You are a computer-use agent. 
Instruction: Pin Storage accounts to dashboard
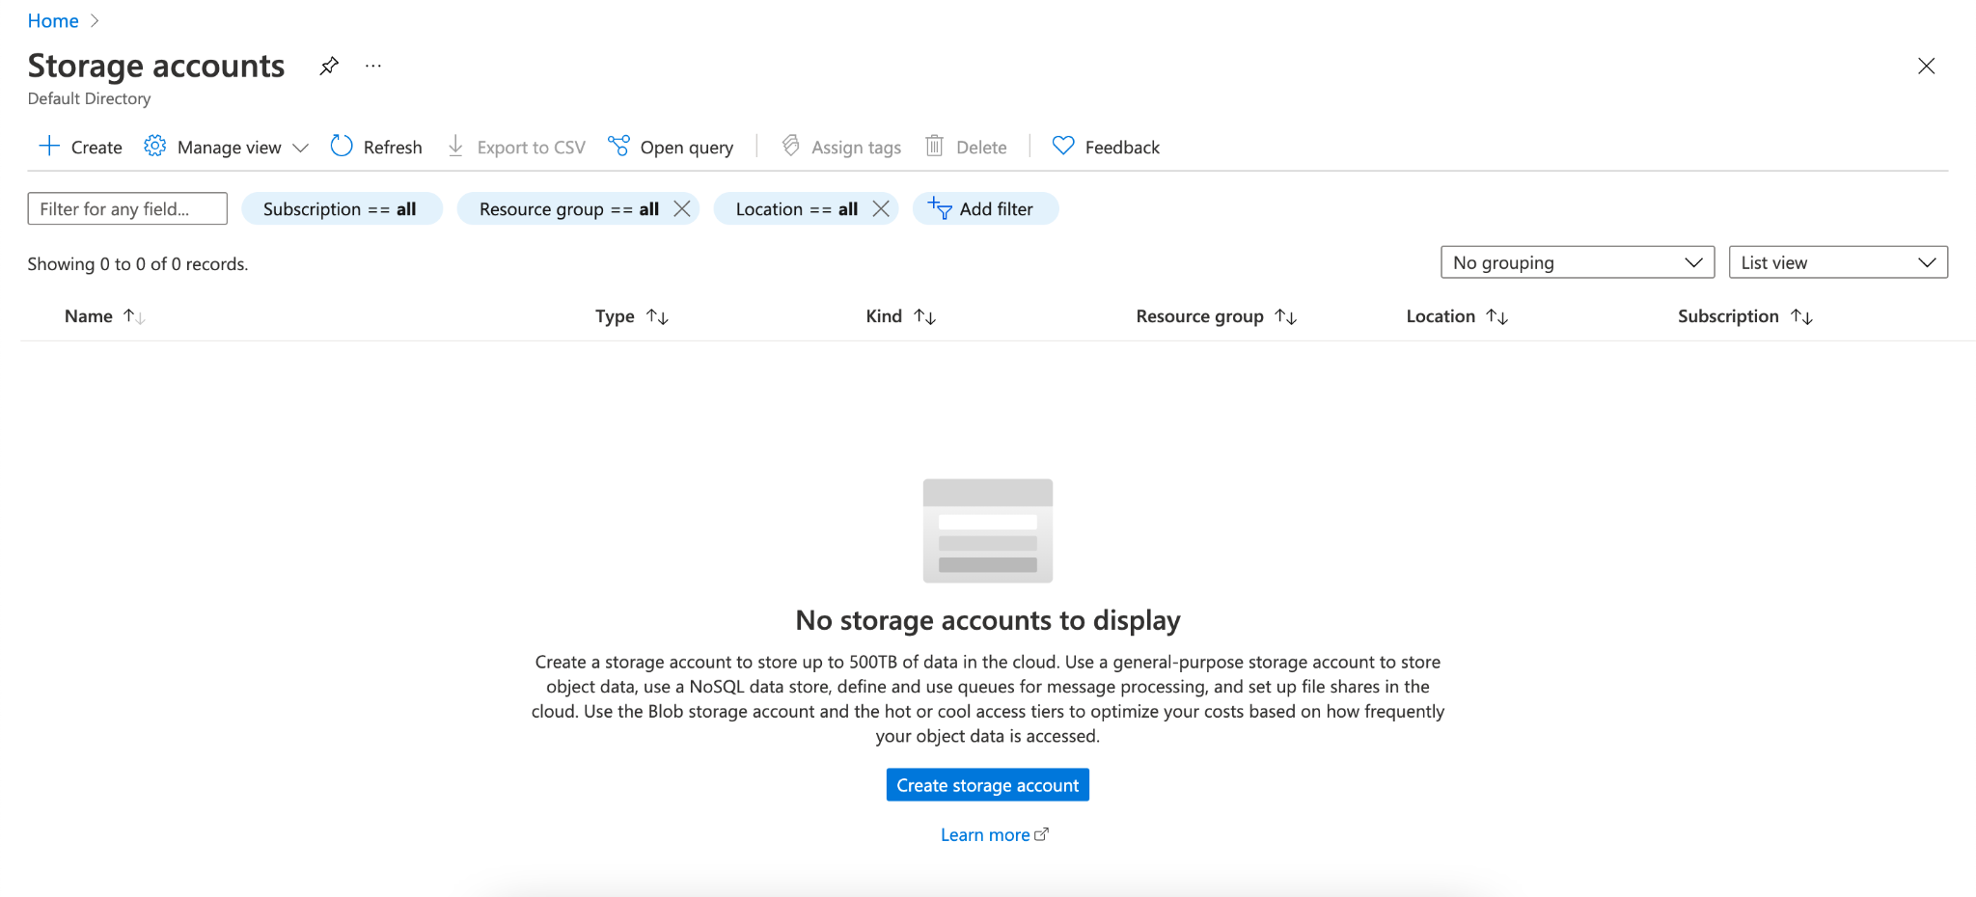(x=329, y=66)
